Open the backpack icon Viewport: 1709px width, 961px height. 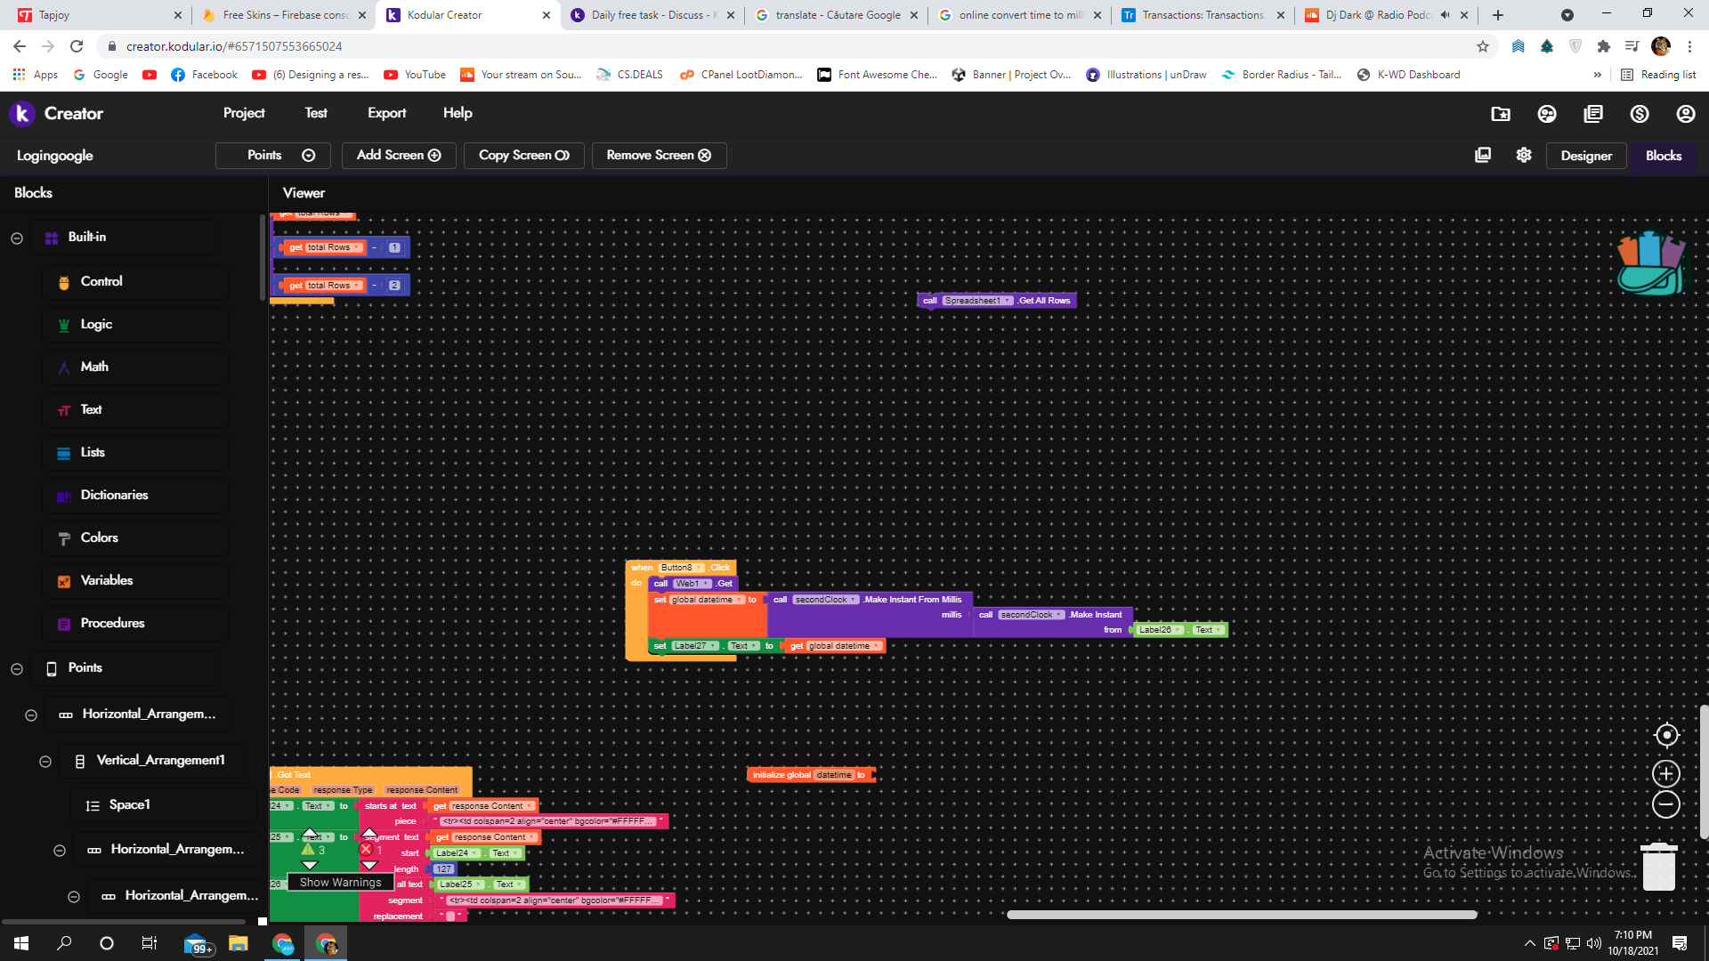[1650, 263]
